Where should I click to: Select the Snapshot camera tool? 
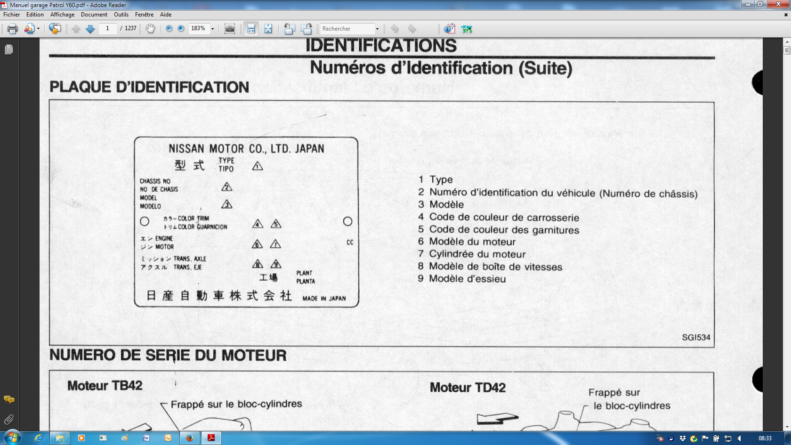tap(230, 29)
